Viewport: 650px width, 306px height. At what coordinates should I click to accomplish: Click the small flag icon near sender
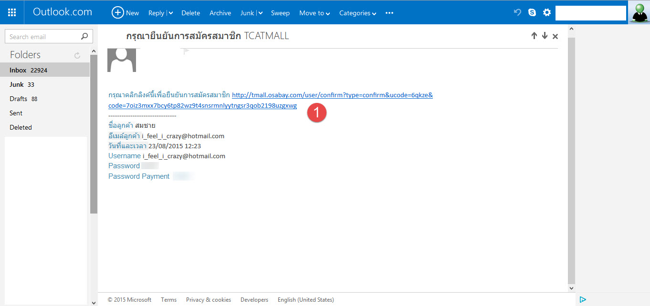(x=187, y=51)
